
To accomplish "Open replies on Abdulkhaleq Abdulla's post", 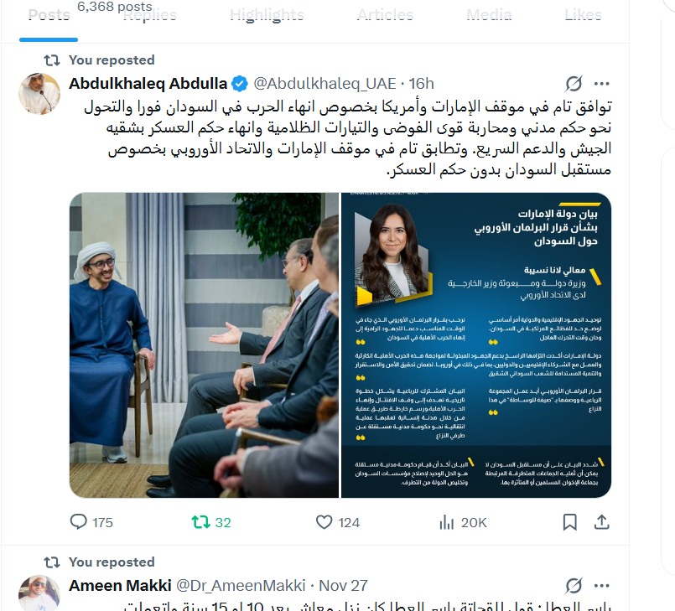I will tap(91, 522).
